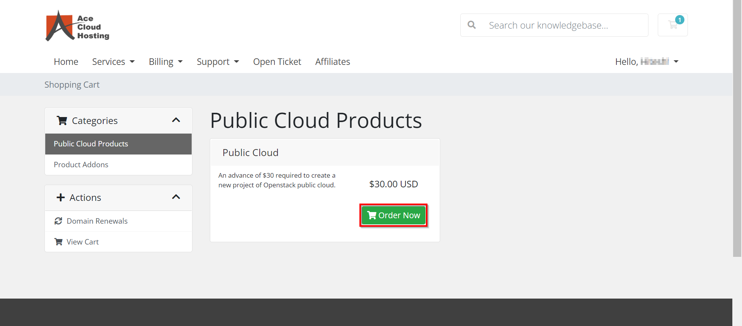Screen dimensions: 742x326
Task: Select Public Cloud Products category
Action: [x=118, y=144]
